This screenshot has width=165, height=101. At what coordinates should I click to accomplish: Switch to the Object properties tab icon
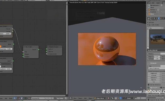[x=161, y=18]
